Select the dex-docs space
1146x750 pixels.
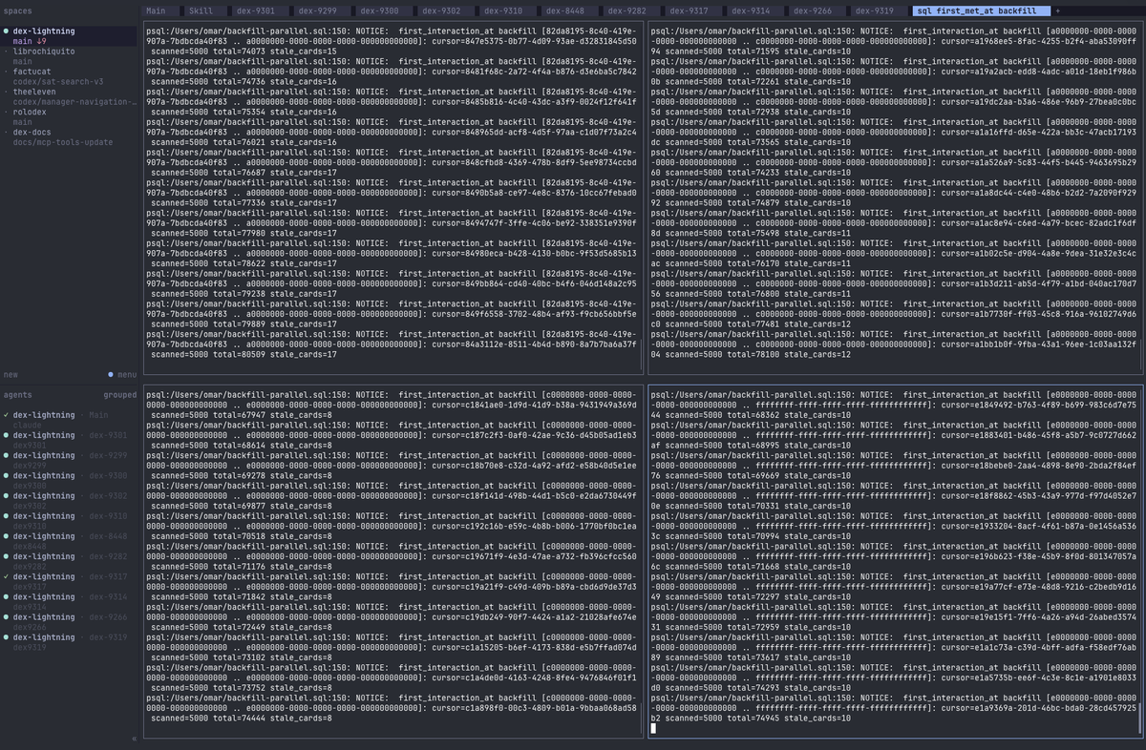coord(32,132)
